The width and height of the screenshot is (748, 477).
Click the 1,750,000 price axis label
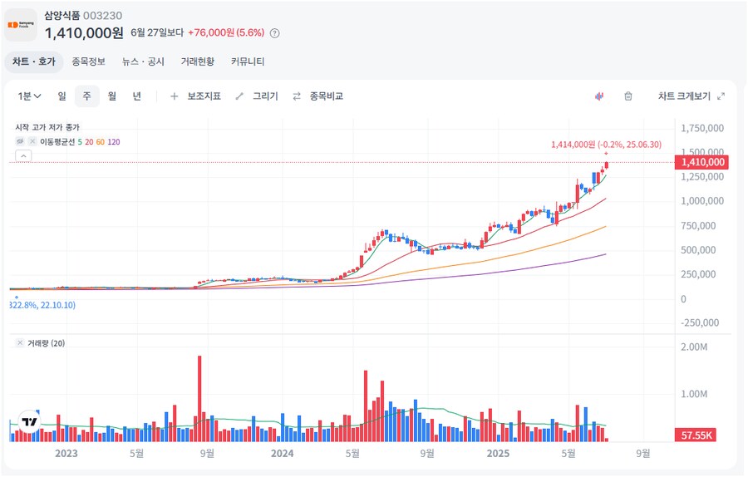[702, 128]
